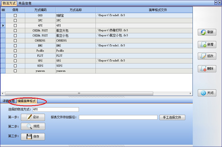Switch to the 商品信息 tab
This screenshot has height=147, width=222.
point(25,3)
